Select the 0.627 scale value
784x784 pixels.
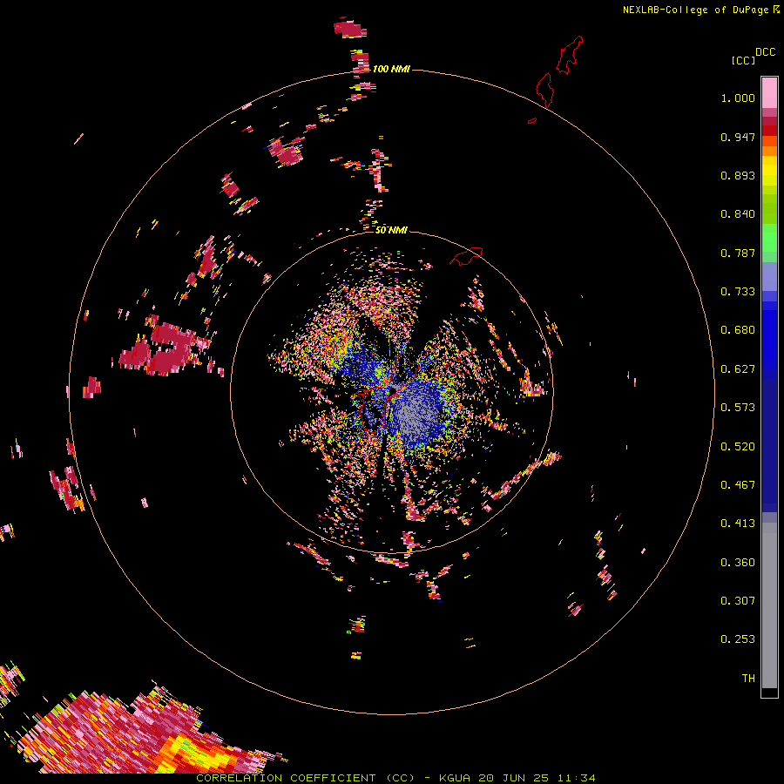click(738, 369)
